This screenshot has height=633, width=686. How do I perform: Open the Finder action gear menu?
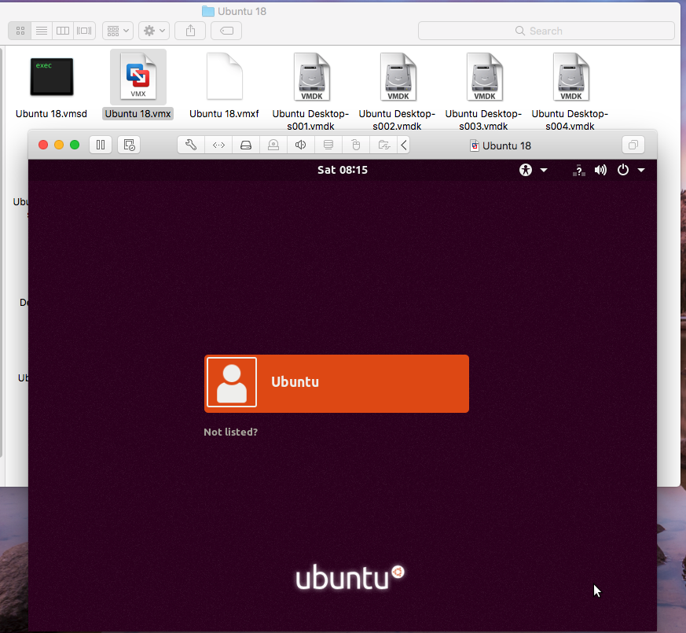coord(154,31)
